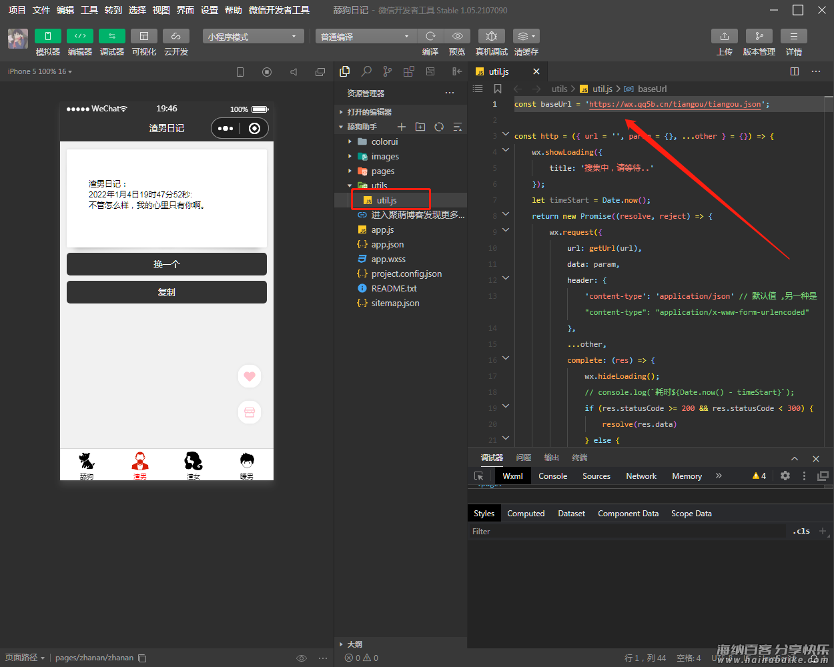The image size is (834, 667).
Task: Toggle the 预览 preview eye icon
Action: click(457, 36)
